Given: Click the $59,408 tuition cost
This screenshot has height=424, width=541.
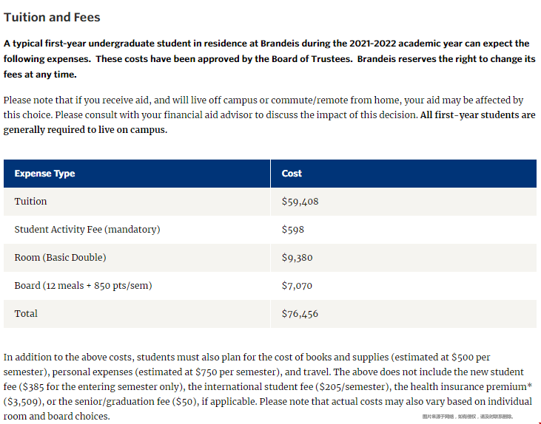Looking at the screenshot, I should click(x=300, y=202).
